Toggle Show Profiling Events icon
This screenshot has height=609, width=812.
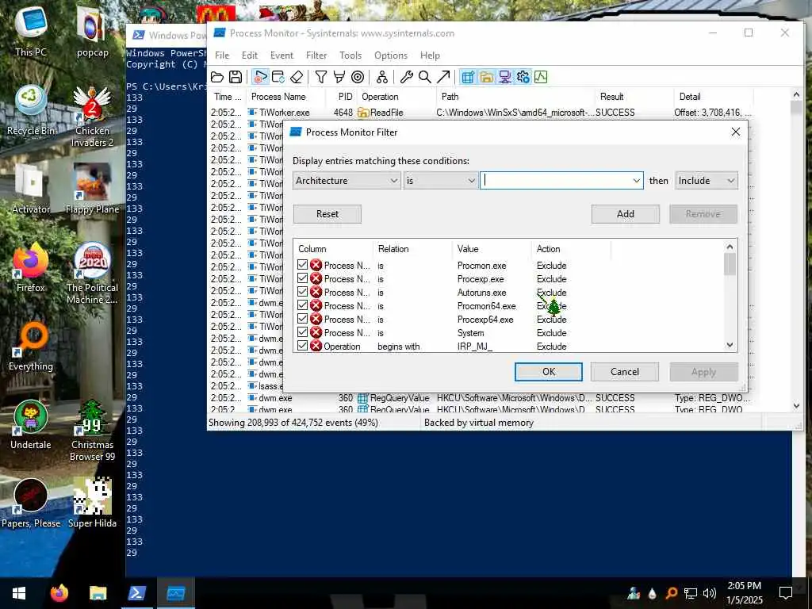click(x=541, y=77)
